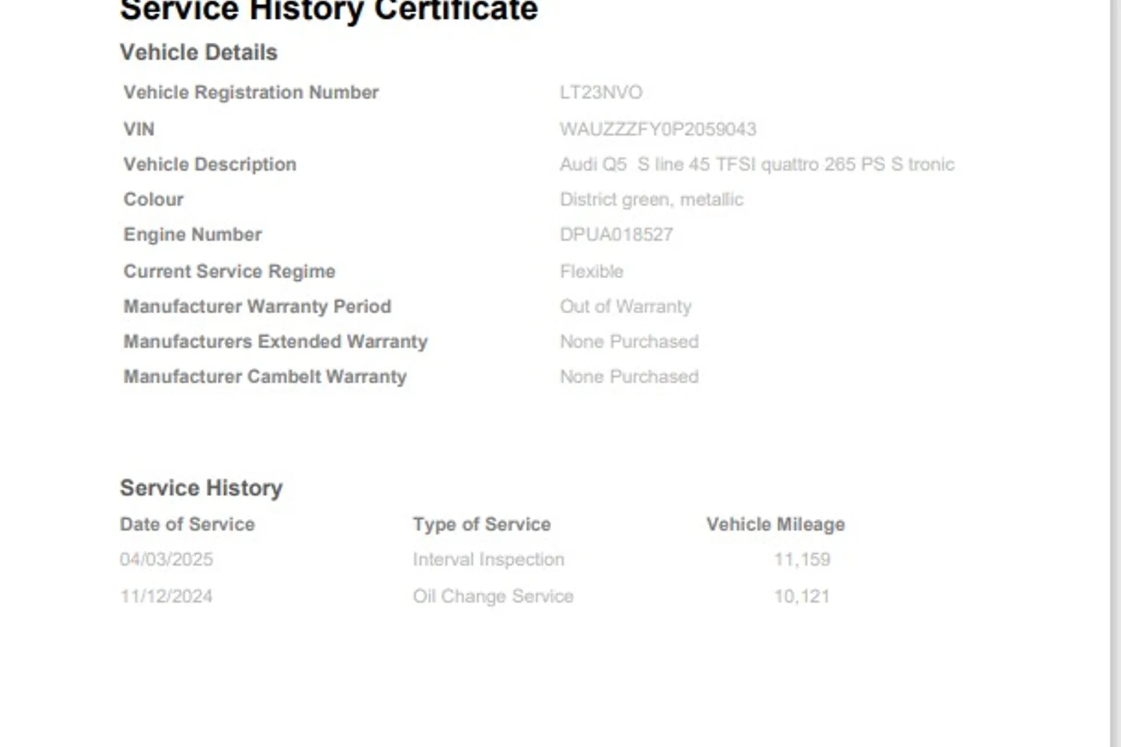
Task: Click engine number DPUA018527
Action: 616,235
